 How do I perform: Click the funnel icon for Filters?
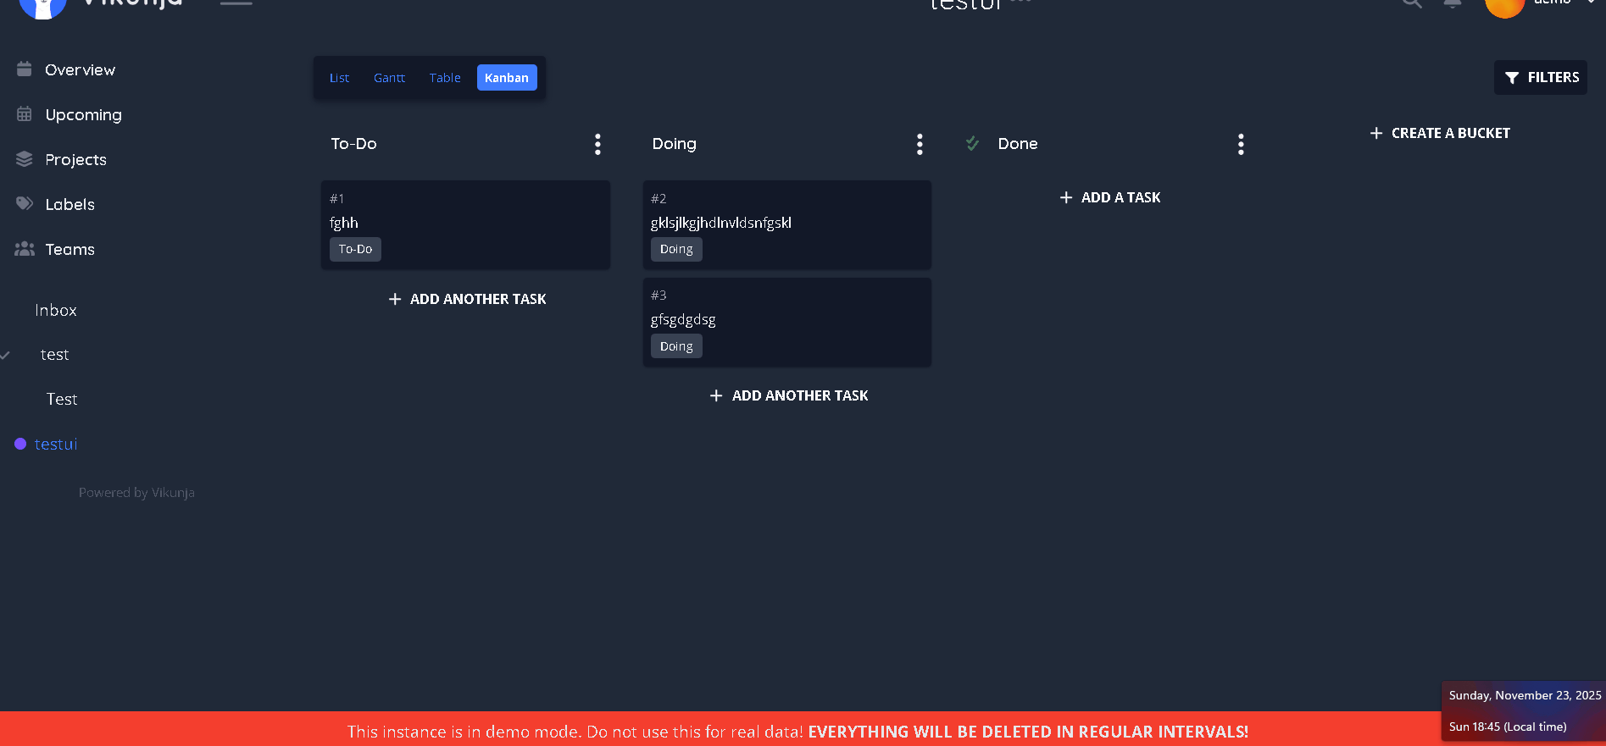point(1511,78)
